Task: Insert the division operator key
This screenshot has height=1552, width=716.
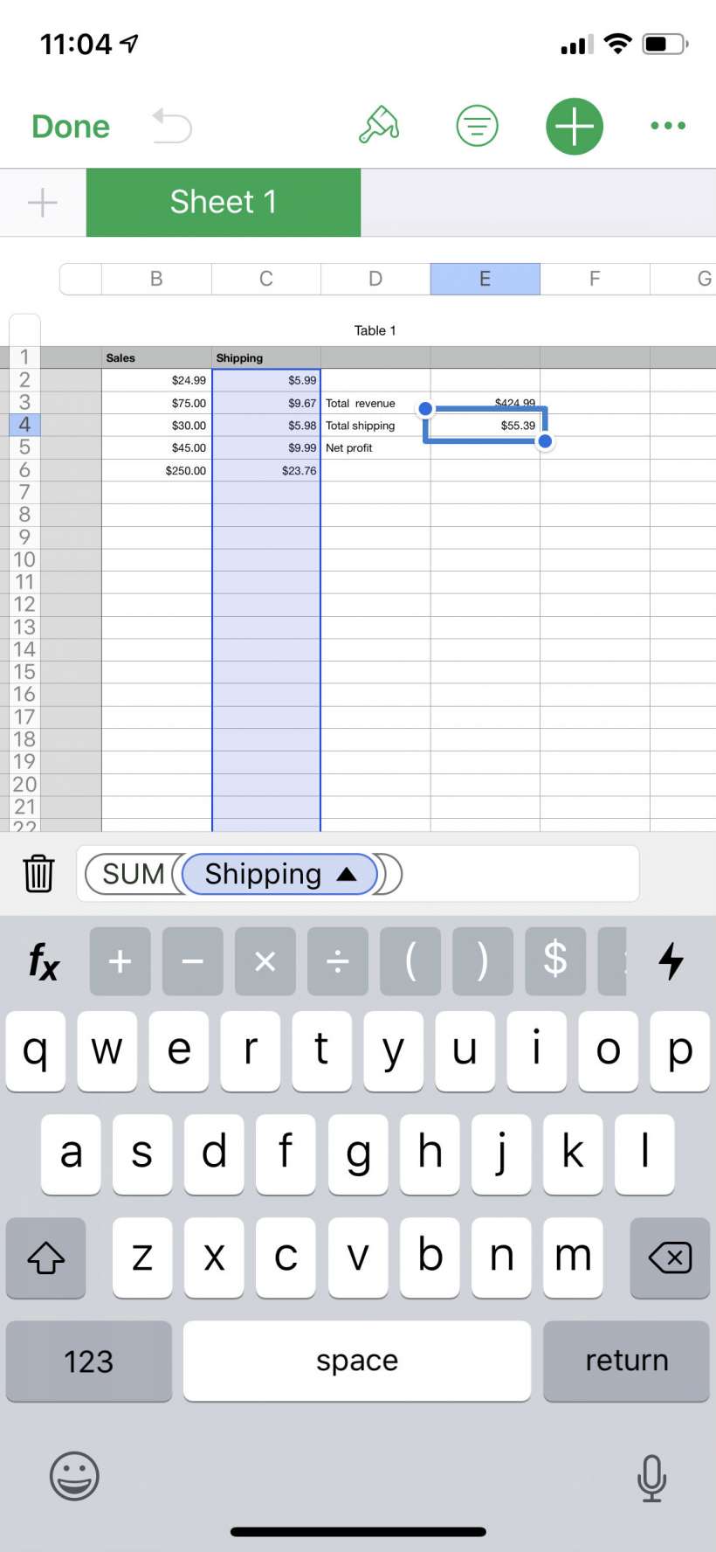Action: click(x=337, y=961)
